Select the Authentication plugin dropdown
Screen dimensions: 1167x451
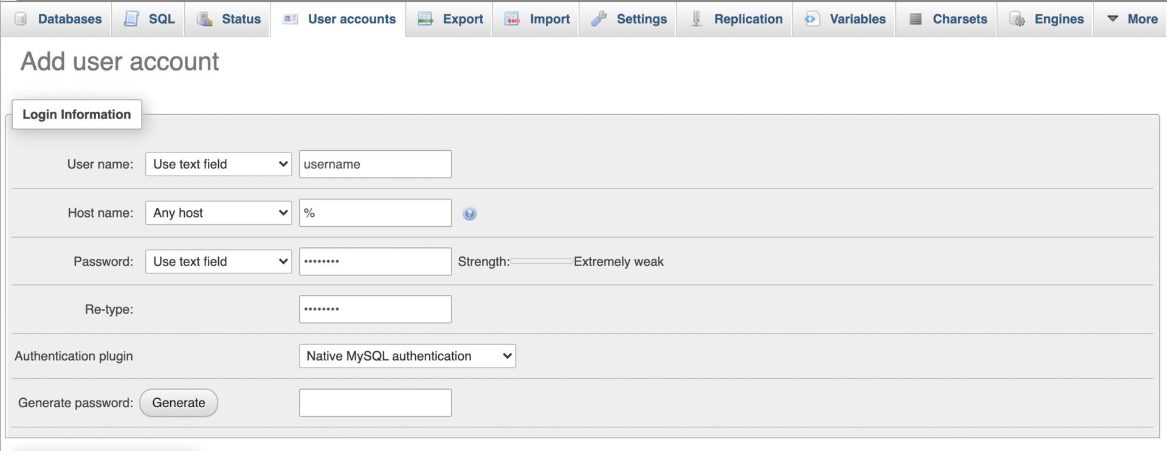point(407,356)
